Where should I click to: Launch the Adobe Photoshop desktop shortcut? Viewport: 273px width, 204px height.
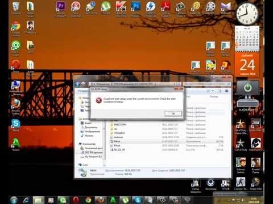click(136, 8)
